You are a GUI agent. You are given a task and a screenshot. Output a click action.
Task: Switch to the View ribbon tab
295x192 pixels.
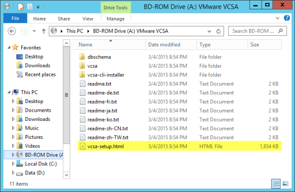88,19
